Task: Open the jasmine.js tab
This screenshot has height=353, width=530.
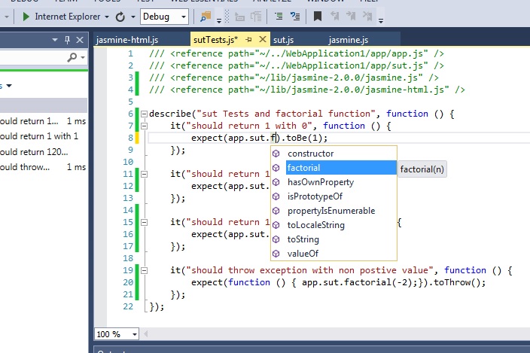Action: pos(349,40)
